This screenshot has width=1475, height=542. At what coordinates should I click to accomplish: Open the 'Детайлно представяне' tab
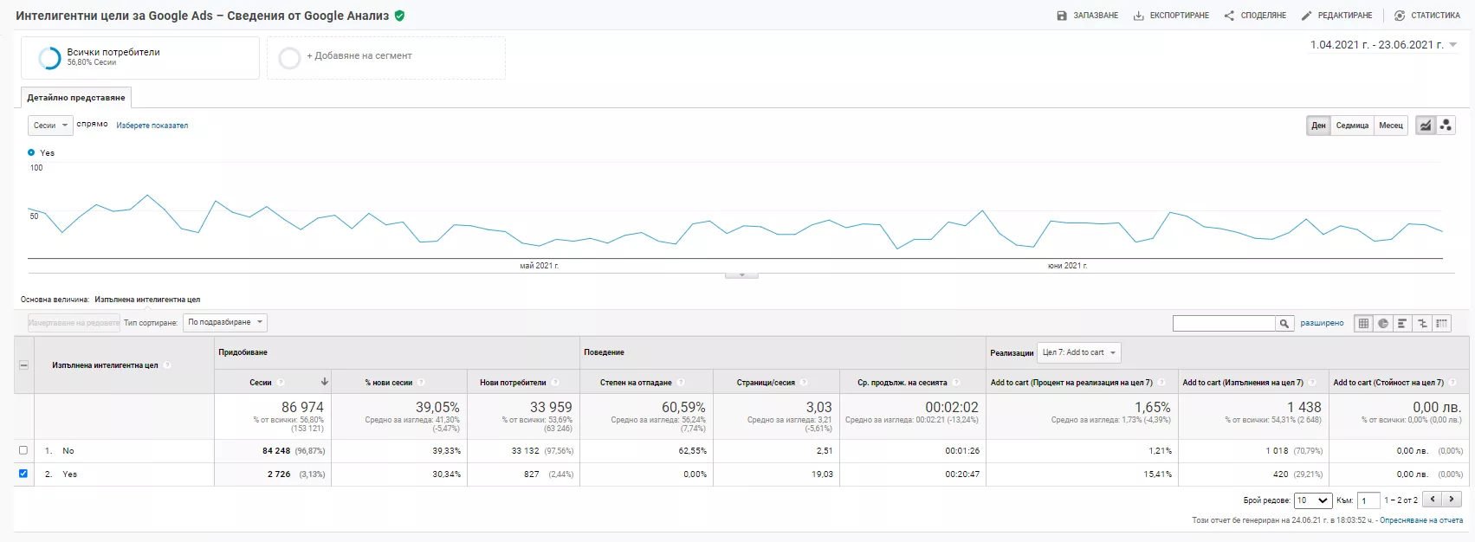[76, 98]
